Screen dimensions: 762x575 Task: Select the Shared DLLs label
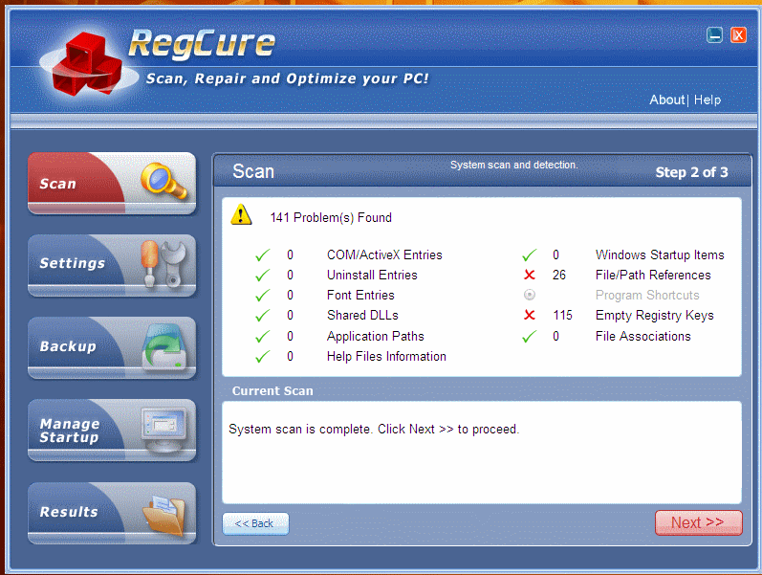[362, 315]
